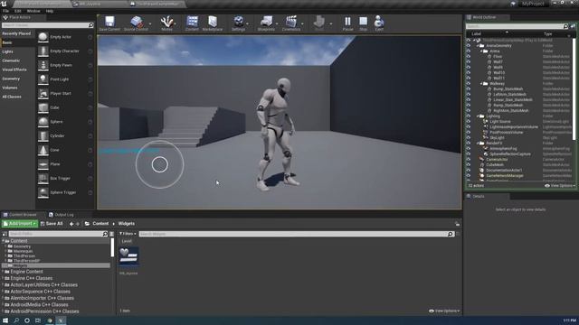579x325 pixels.
Task: Toggle visibility of Floor actor
Action: pos(469,56)
